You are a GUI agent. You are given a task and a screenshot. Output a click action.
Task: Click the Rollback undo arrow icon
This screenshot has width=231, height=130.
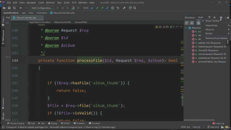pyautogui.click(x=118, y=8)
